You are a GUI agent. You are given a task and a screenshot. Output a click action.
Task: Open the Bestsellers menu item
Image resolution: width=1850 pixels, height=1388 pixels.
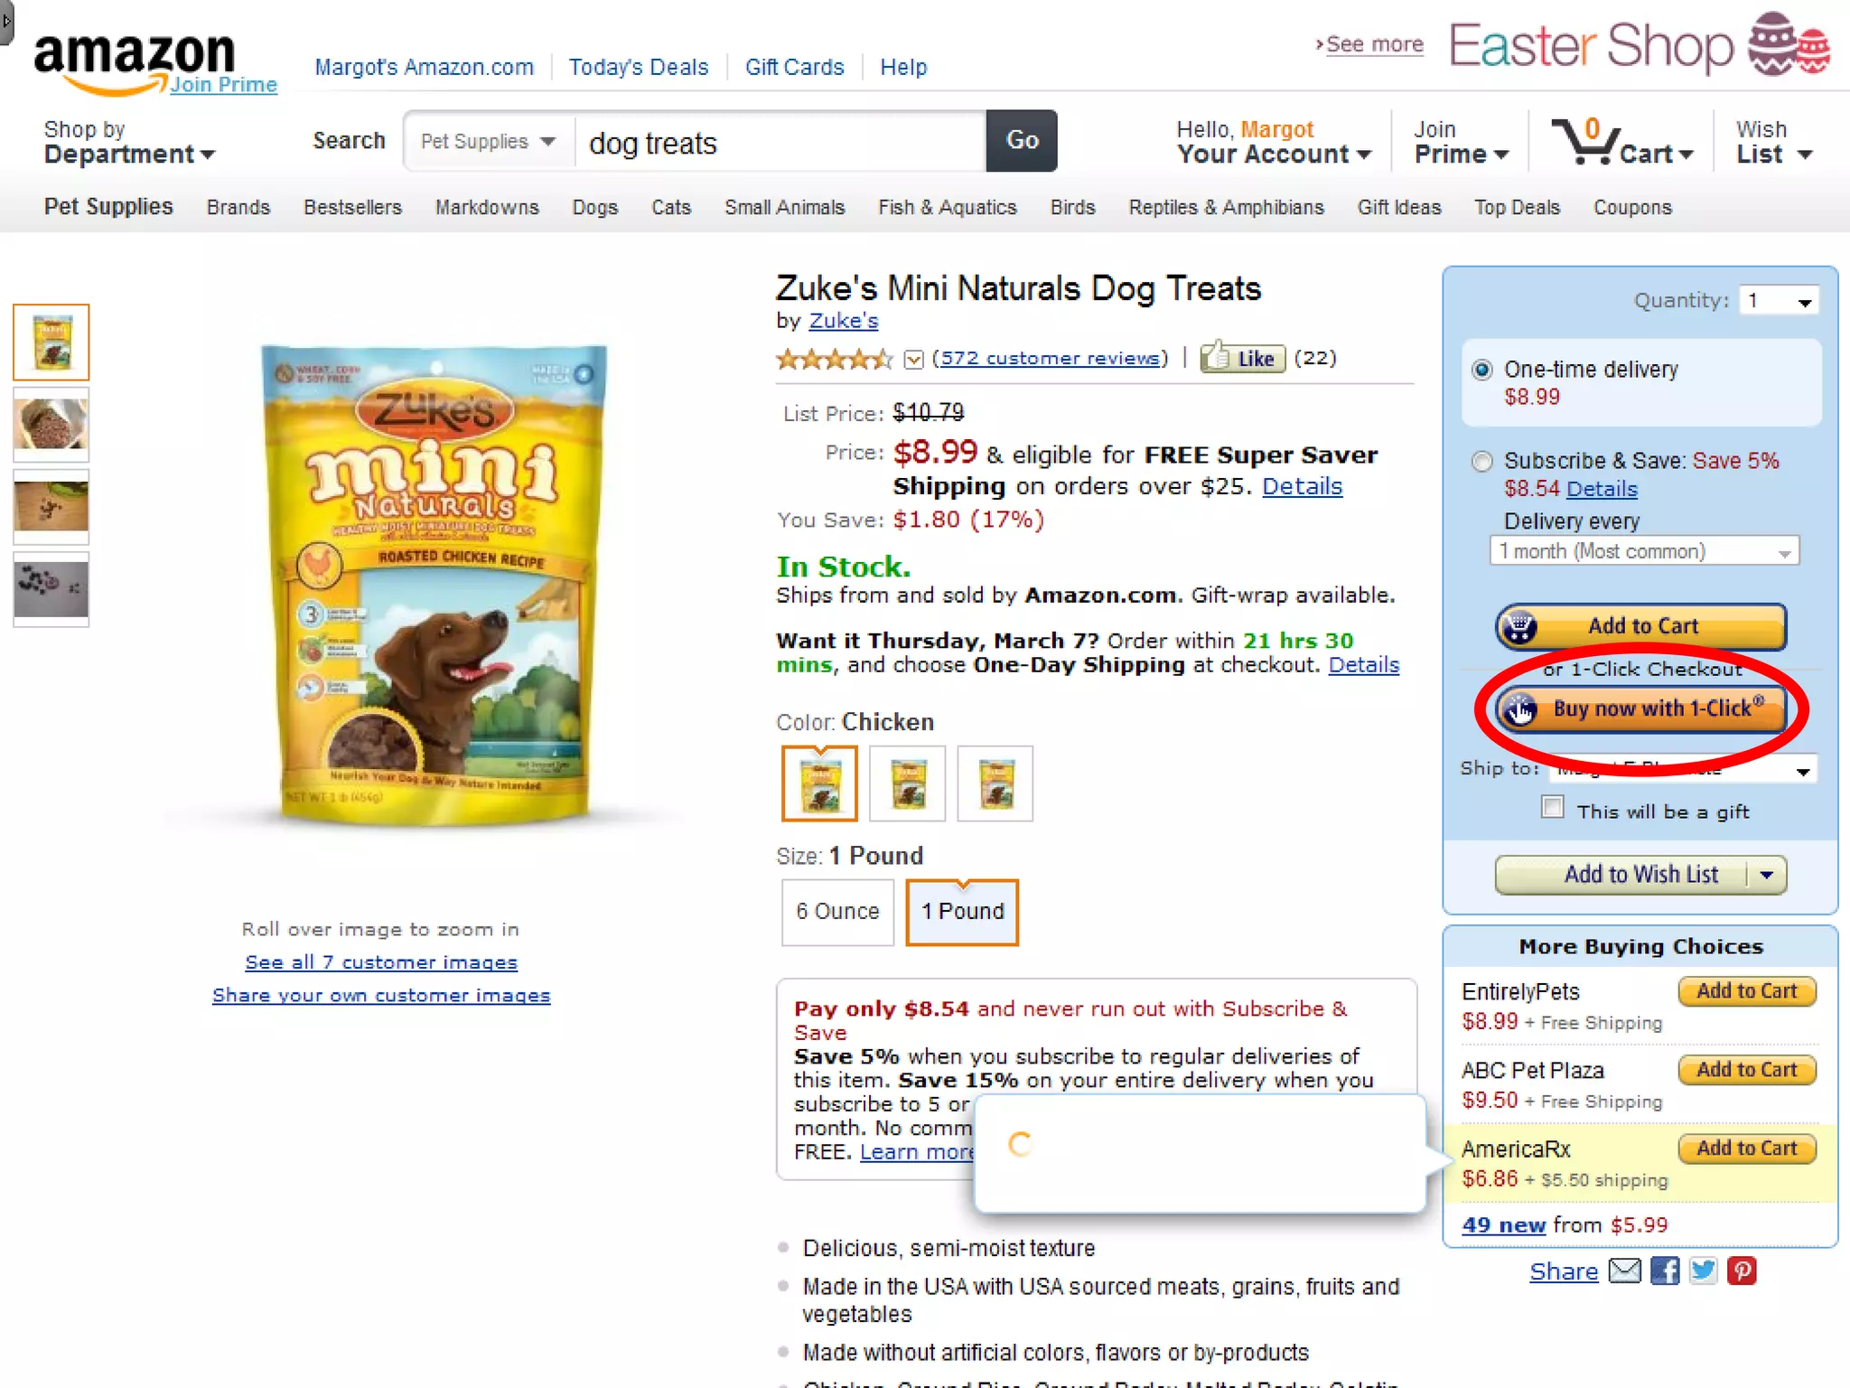click(x=352, y=207)
